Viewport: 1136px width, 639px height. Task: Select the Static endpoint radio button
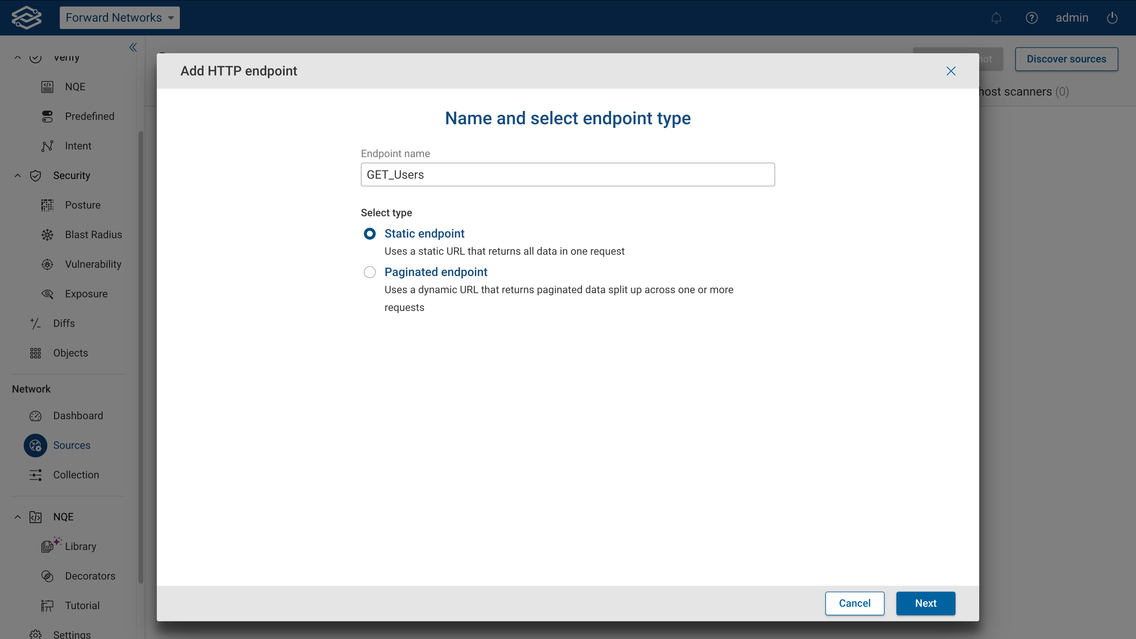[369, 234]
